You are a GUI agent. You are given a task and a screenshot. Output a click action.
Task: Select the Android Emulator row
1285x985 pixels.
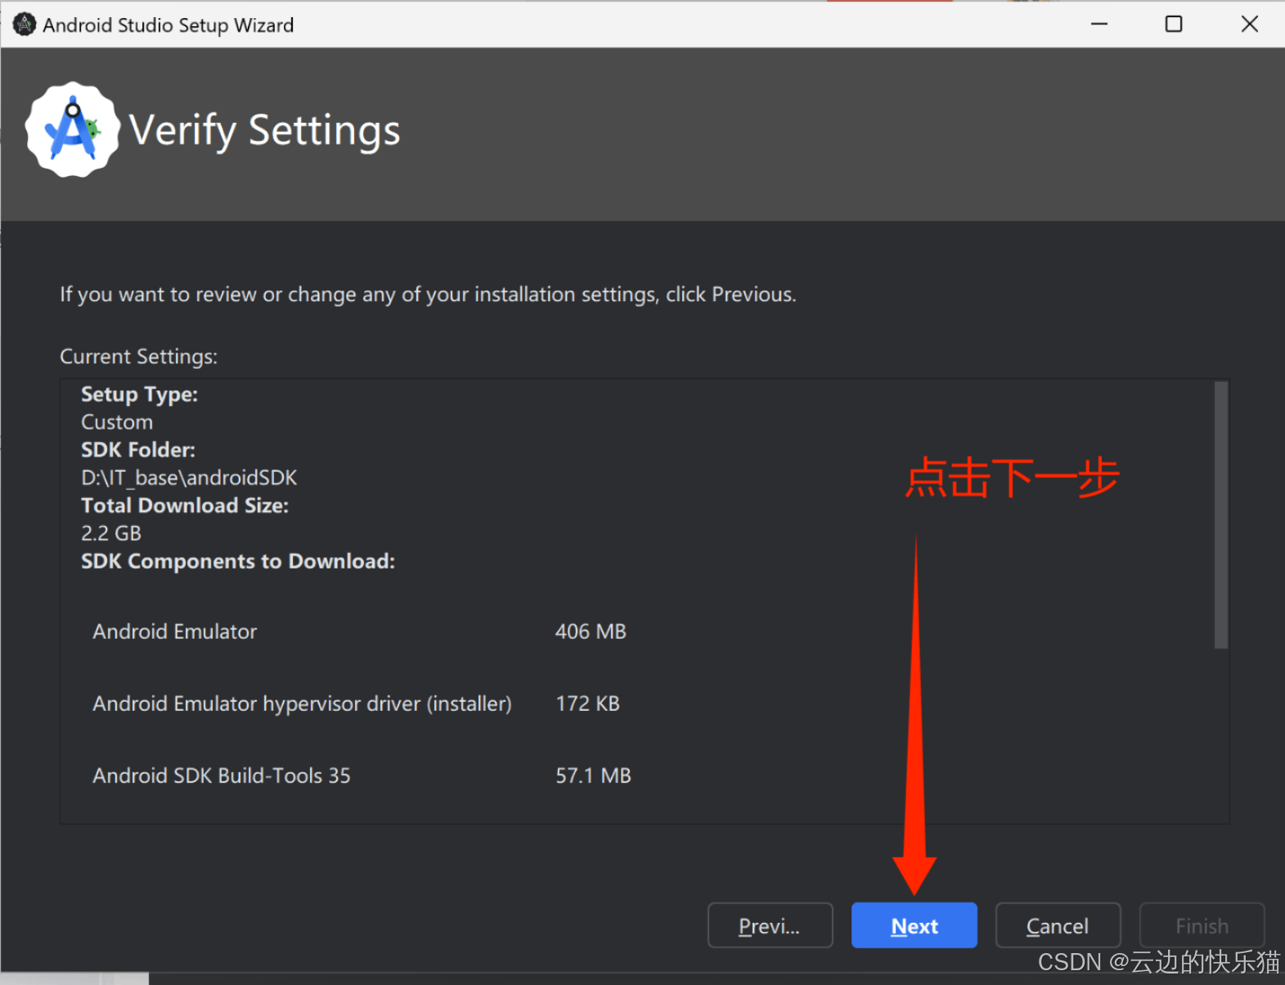[360, 632]
